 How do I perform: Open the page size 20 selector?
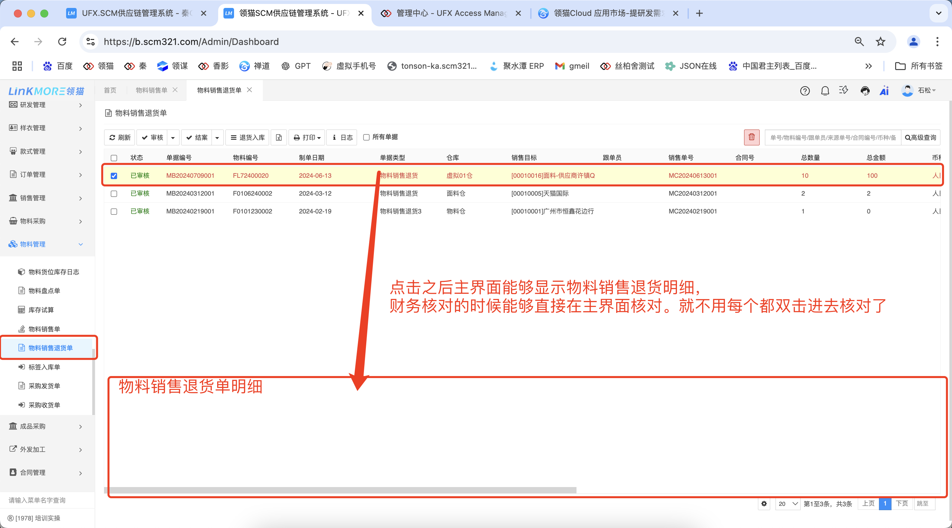(787, 504)
